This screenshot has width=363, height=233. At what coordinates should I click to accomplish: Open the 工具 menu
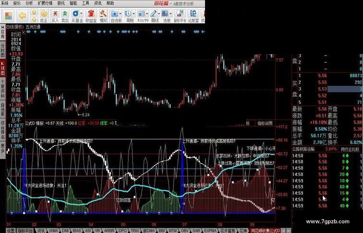click(x=85, y=3)
